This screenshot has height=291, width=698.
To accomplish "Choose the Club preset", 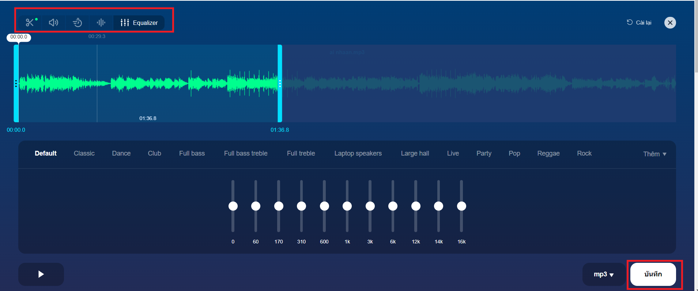I will pos(154,153).
